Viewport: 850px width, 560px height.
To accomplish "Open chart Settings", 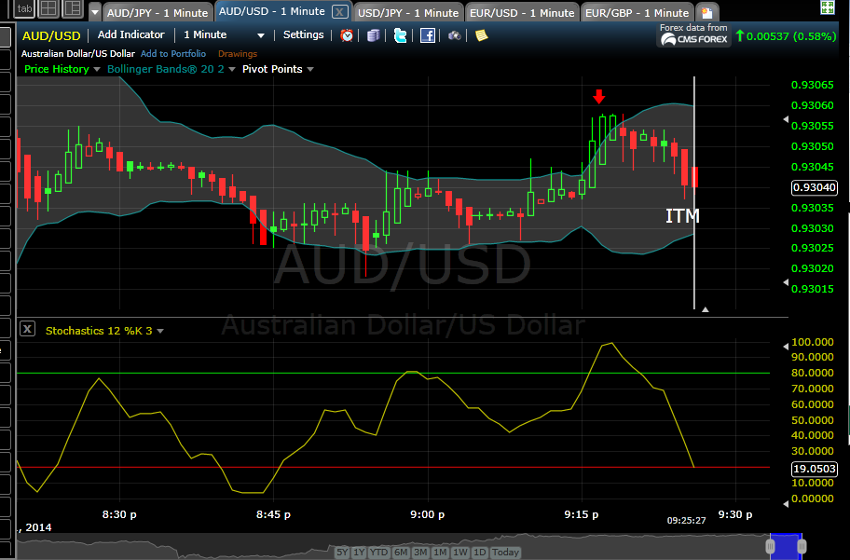I will [304, 34].
